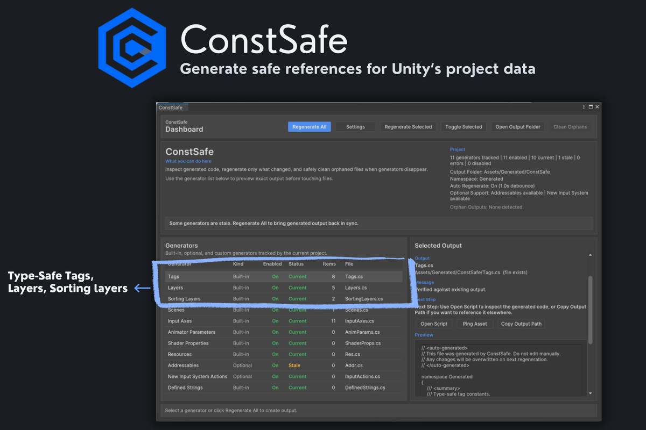Click the Res.cs file cell
The image size is (646, 430).
coord(353,354)
